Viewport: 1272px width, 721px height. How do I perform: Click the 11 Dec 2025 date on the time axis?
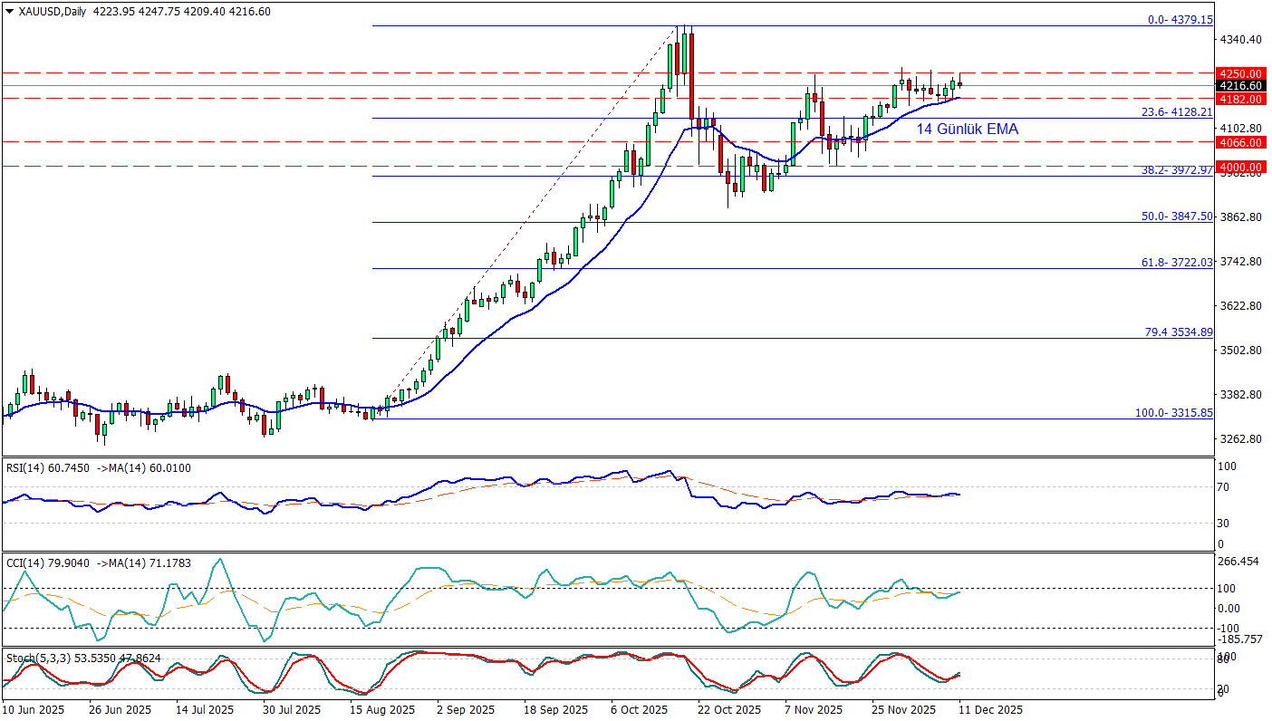point(990,710)
